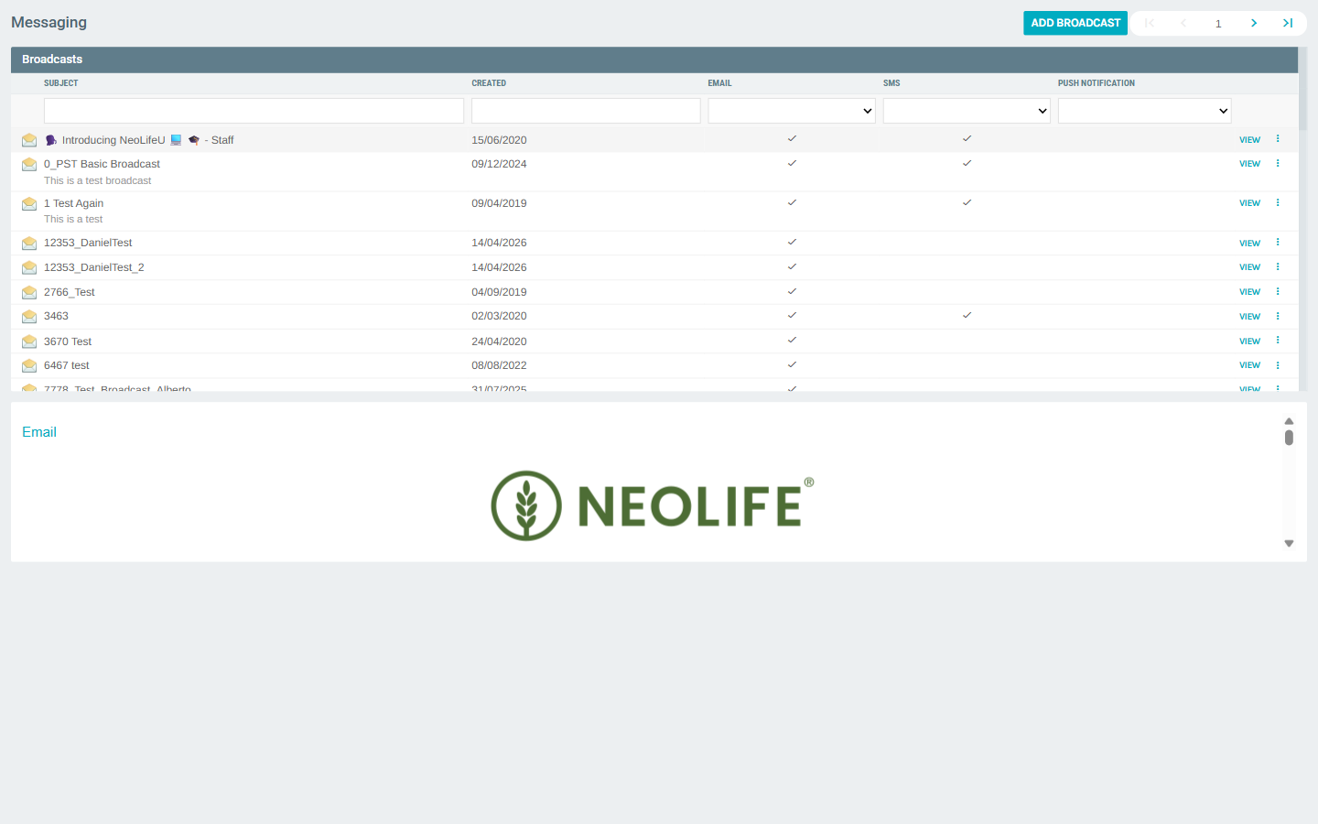Open the SMS filter dropdown
The width and height of the screenshot is (1318, 824).
click(x=967, y=111)
